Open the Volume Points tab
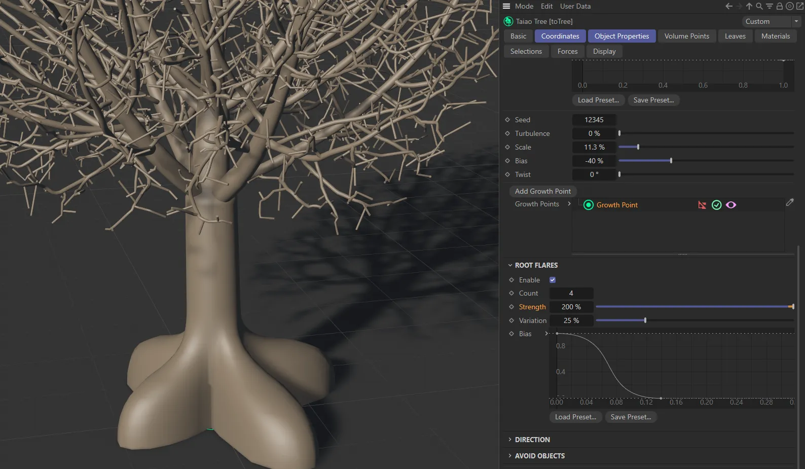The width and height of the screenshot is (805, 469). coord(687,36)
